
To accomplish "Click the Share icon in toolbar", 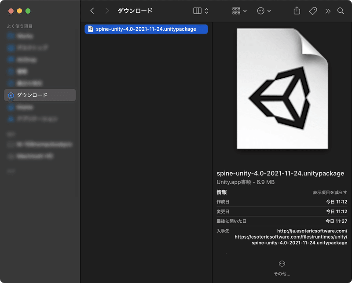I will click(297, 11).
